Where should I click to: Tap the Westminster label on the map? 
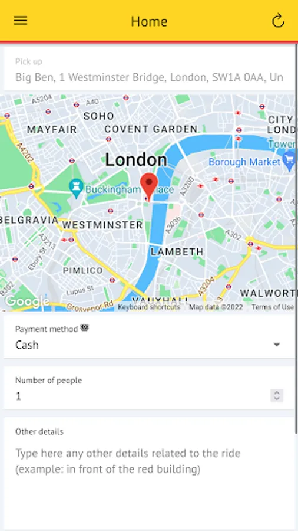(102, 225)
